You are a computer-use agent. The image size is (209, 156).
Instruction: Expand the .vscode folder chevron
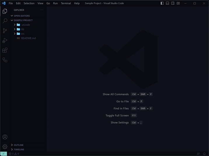[15, 25]
